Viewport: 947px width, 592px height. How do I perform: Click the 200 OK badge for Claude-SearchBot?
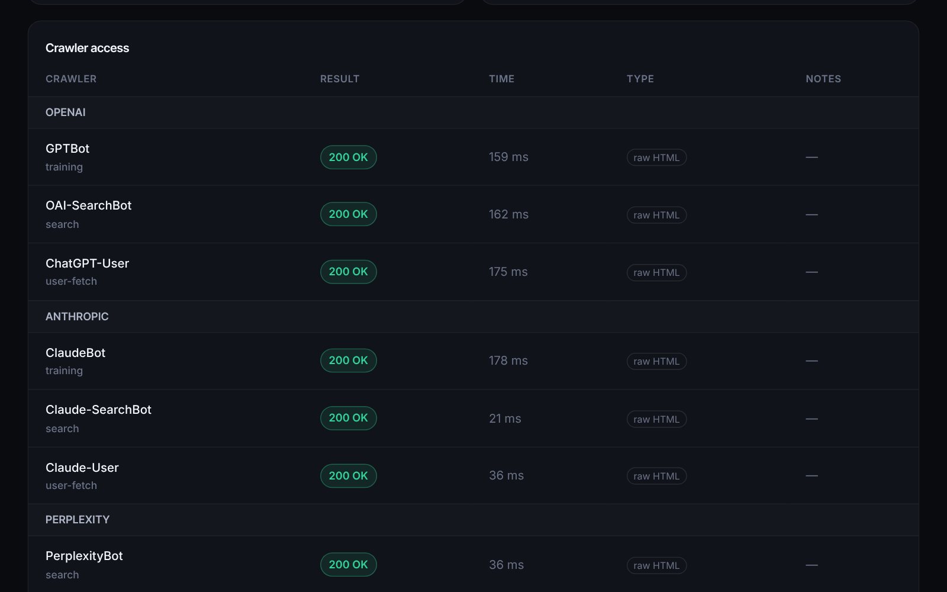click(349, 418)
